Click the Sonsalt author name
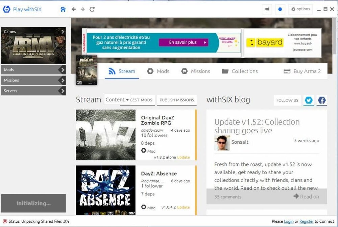The width and height of the screenshot is (338, 227). (240, 142)
